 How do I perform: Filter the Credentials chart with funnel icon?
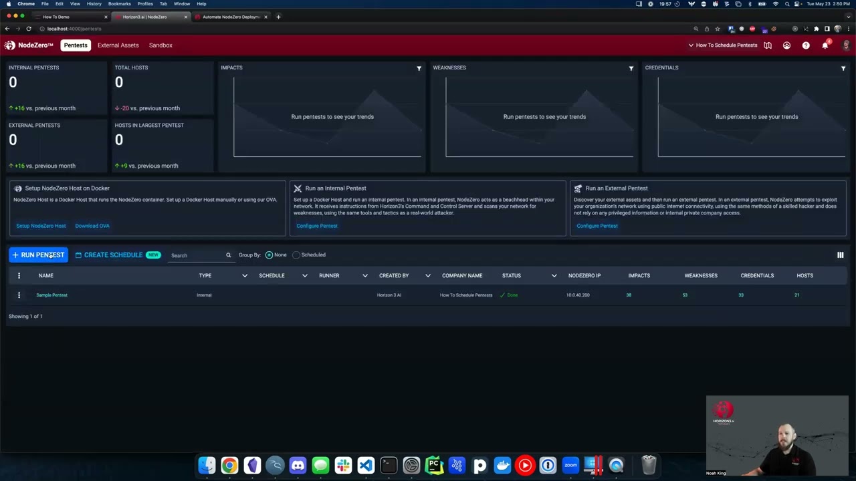[843, 68]
